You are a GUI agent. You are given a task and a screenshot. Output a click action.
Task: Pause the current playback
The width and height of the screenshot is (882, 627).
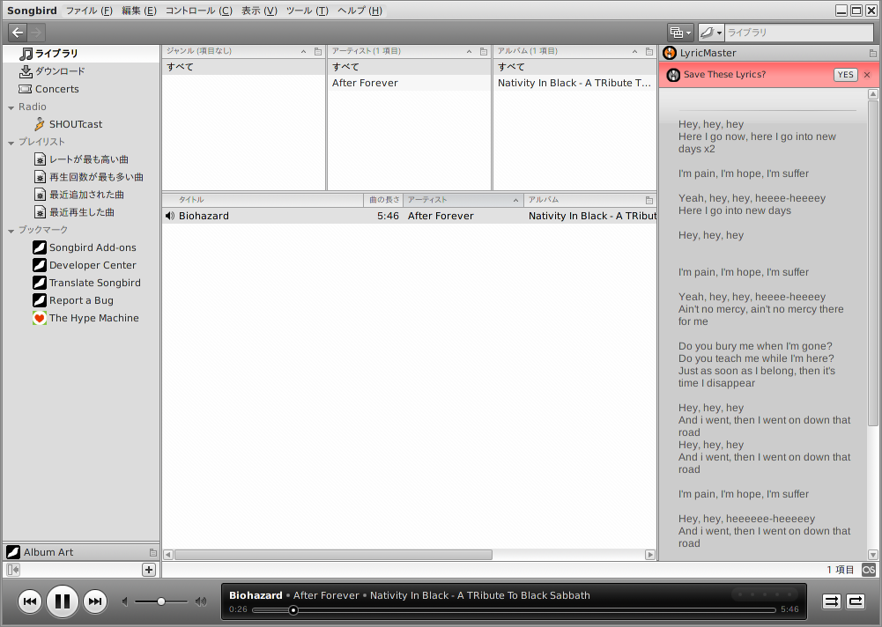[62, 601]
